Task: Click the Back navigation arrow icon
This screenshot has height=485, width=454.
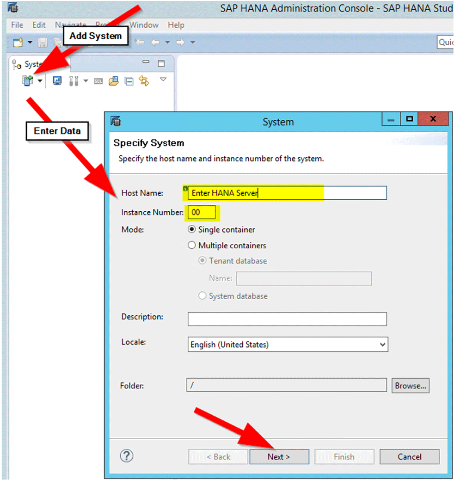Action: (155, 42)
